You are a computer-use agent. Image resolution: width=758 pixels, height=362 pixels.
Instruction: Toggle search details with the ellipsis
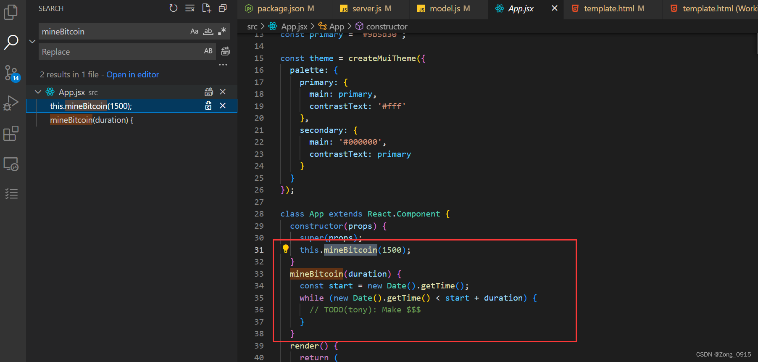click(x=223, y=65)
